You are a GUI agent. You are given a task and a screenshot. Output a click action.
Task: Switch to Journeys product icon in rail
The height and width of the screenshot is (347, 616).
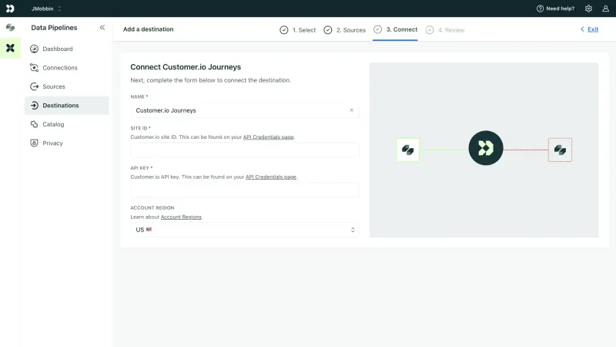click(10, 28)
